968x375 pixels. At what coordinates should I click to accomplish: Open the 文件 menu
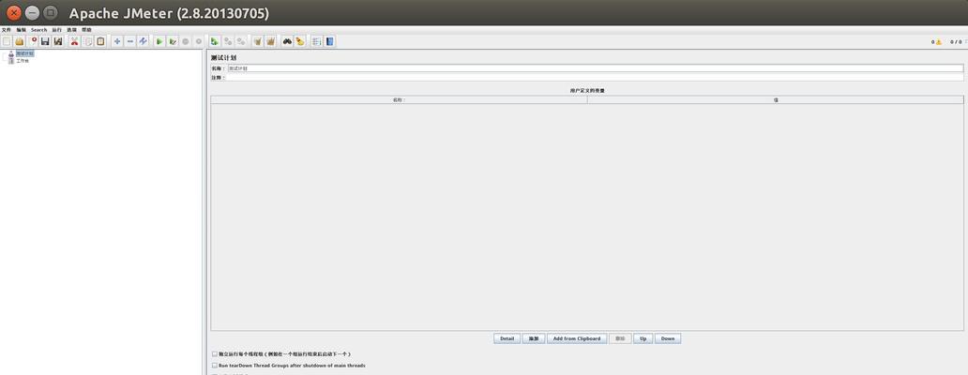point(7,30)
